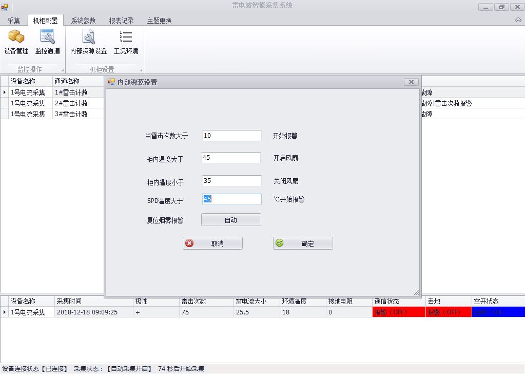Click resize grip of settings dialog

tap(416, 293)
